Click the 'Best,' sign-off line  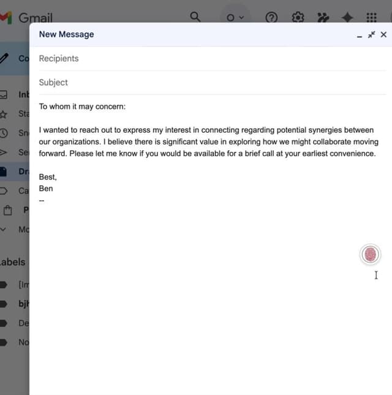click(x=48, y=177)
